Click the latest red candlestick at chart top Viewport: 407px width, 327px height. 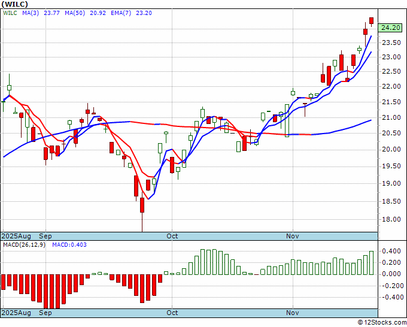372,21
